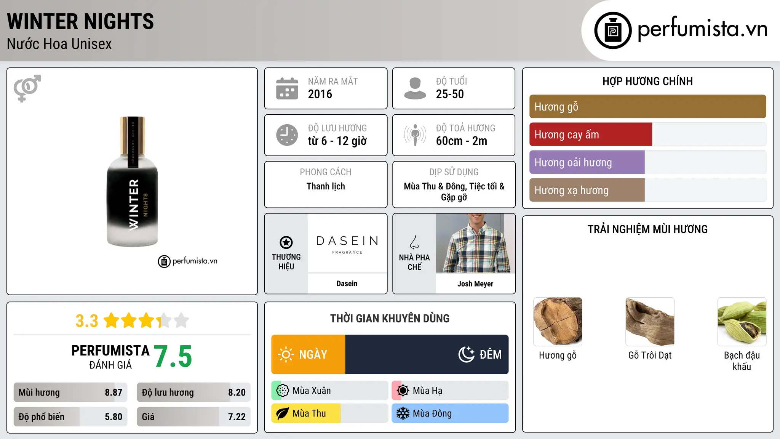780x439 pixels.
Task: Click the perfumista.vn perfume bottle logo icon
Action: coord(613,30)
